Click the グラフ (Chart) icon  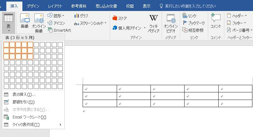coord(81,15)
